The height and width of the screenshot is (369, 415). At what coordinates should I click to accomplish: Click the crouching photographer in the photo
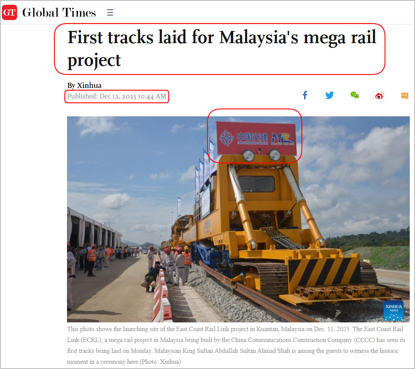pos(152,277)
